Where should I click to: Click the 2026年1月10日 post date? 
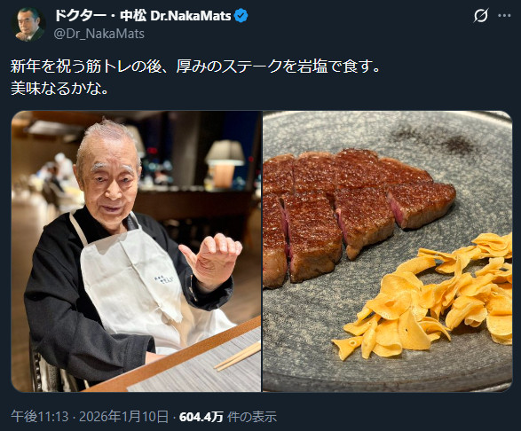(123, 417)
